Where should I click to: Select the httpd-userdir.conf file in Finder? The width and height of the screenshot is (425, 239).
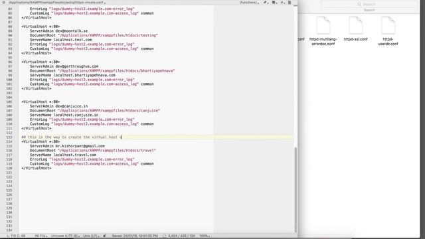tap(388, 31)
